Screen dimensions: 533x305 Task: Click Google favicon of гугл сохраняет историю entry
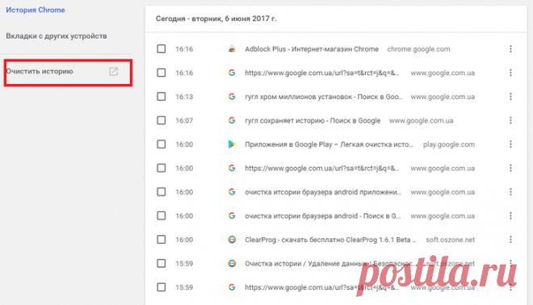point(232,120)
